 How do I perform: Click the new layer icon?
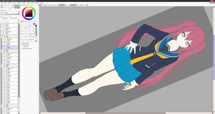[x=2, y=20]
